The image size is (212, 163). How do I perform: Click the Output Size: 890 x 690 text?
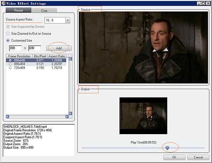tap(18, 148)
